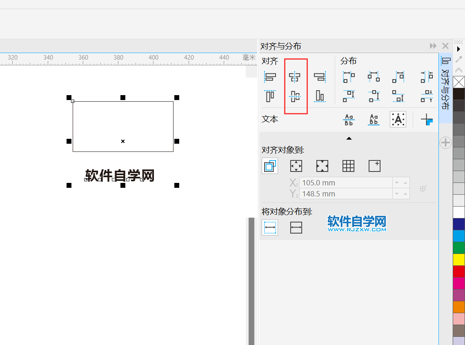Toggle align to specified point option

pyautogui.click(x=374, y=166)
